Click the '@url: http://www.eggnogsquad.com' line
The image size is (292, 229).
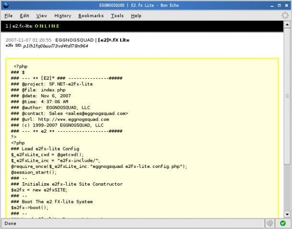click(x=60, y=119)
